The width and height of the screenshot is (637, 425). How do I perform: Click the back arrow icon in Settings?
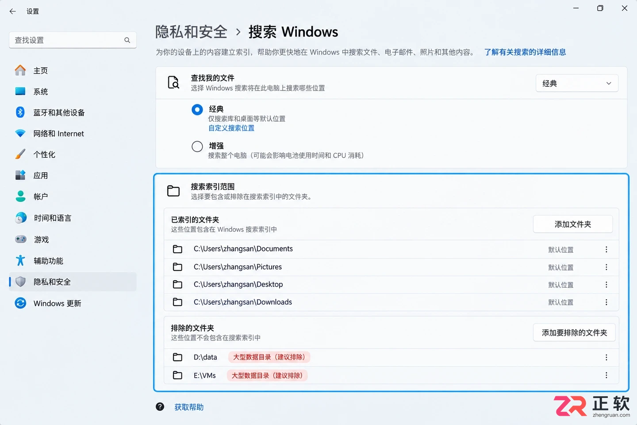tap(12, 11)
